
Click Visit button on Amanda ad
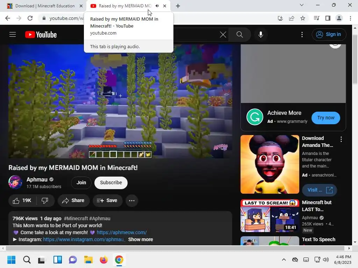point(320,190)
